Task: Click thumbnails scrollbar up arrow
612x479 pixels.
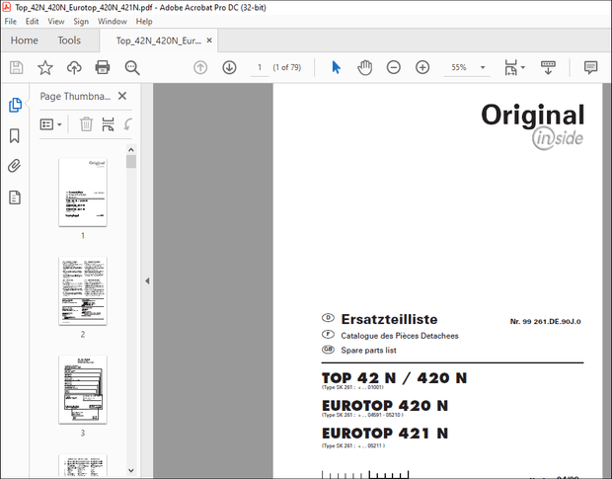Action: pos(131,150)
